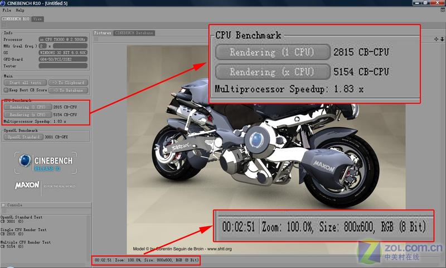Click the 2815 CB-CPU score in the left sidebar
This screenshot has width=446, height=268.
click(x=65, y=107)
